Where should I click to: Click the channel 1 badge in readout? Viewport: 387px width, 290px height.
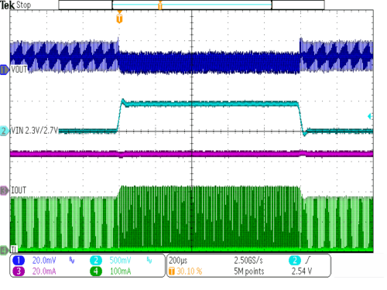pyautogui.click(x=19, y=261)
